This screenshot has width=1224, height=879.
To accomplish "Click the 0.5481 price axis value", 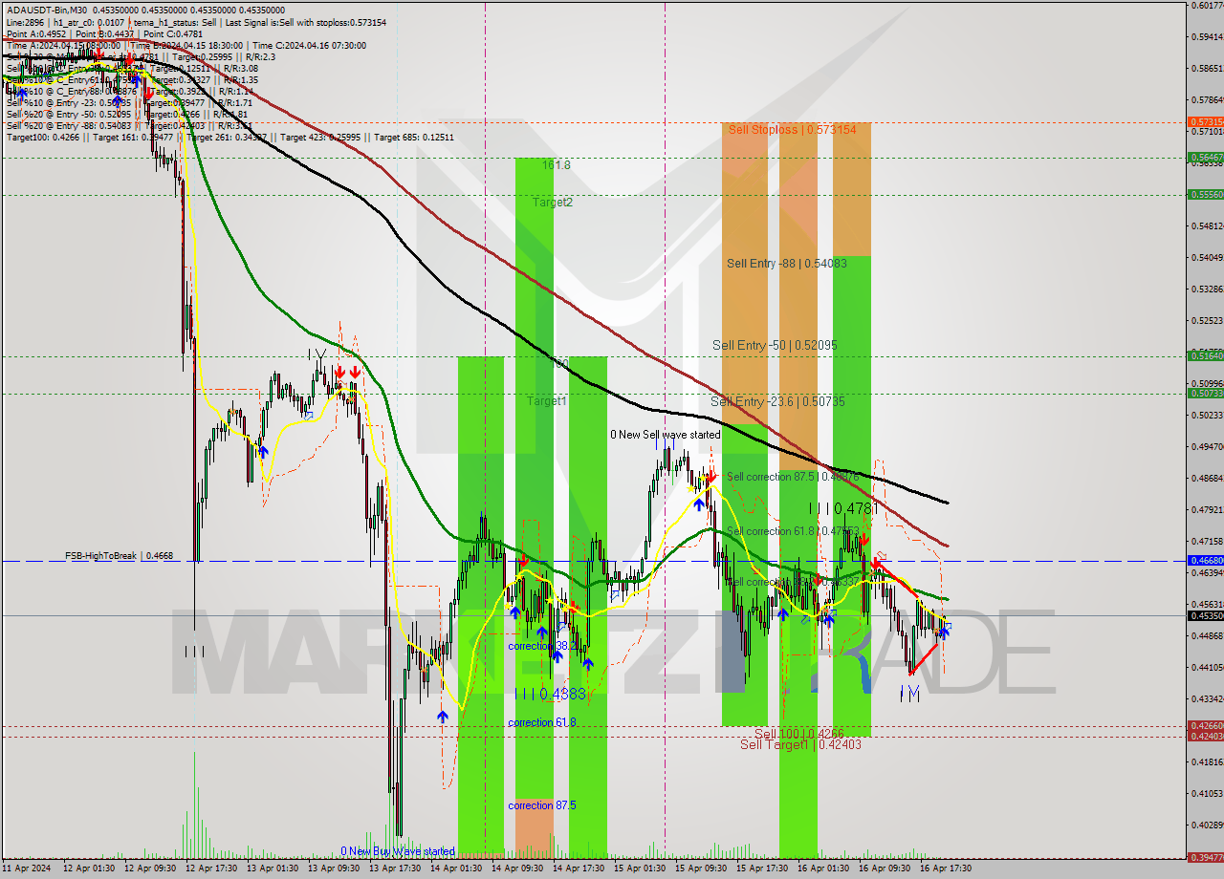I will point(1208,226).
